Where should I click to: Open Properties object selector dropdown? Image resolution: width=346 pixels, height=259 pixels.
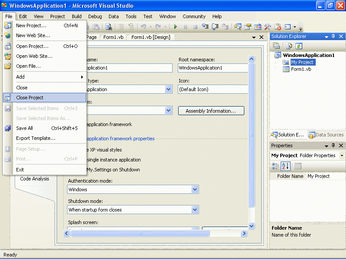coord(342,155)
